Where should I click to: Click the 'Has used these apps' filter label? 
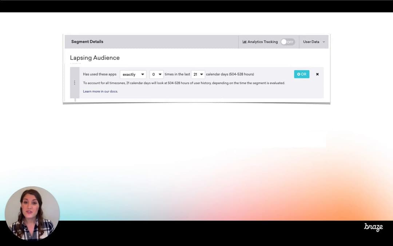(x=100, y=74)
